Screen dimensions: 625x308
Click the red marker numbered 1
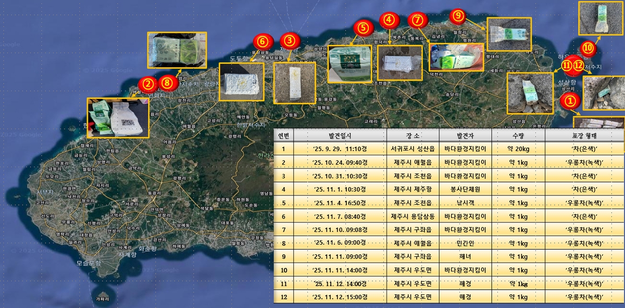(570, 98)
